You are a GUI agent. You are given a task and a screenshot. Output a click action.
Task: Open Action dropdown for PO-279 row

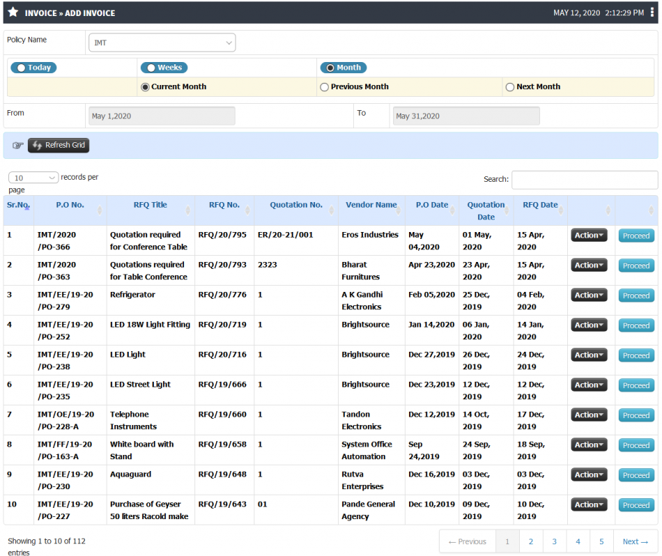pos(589,295)
